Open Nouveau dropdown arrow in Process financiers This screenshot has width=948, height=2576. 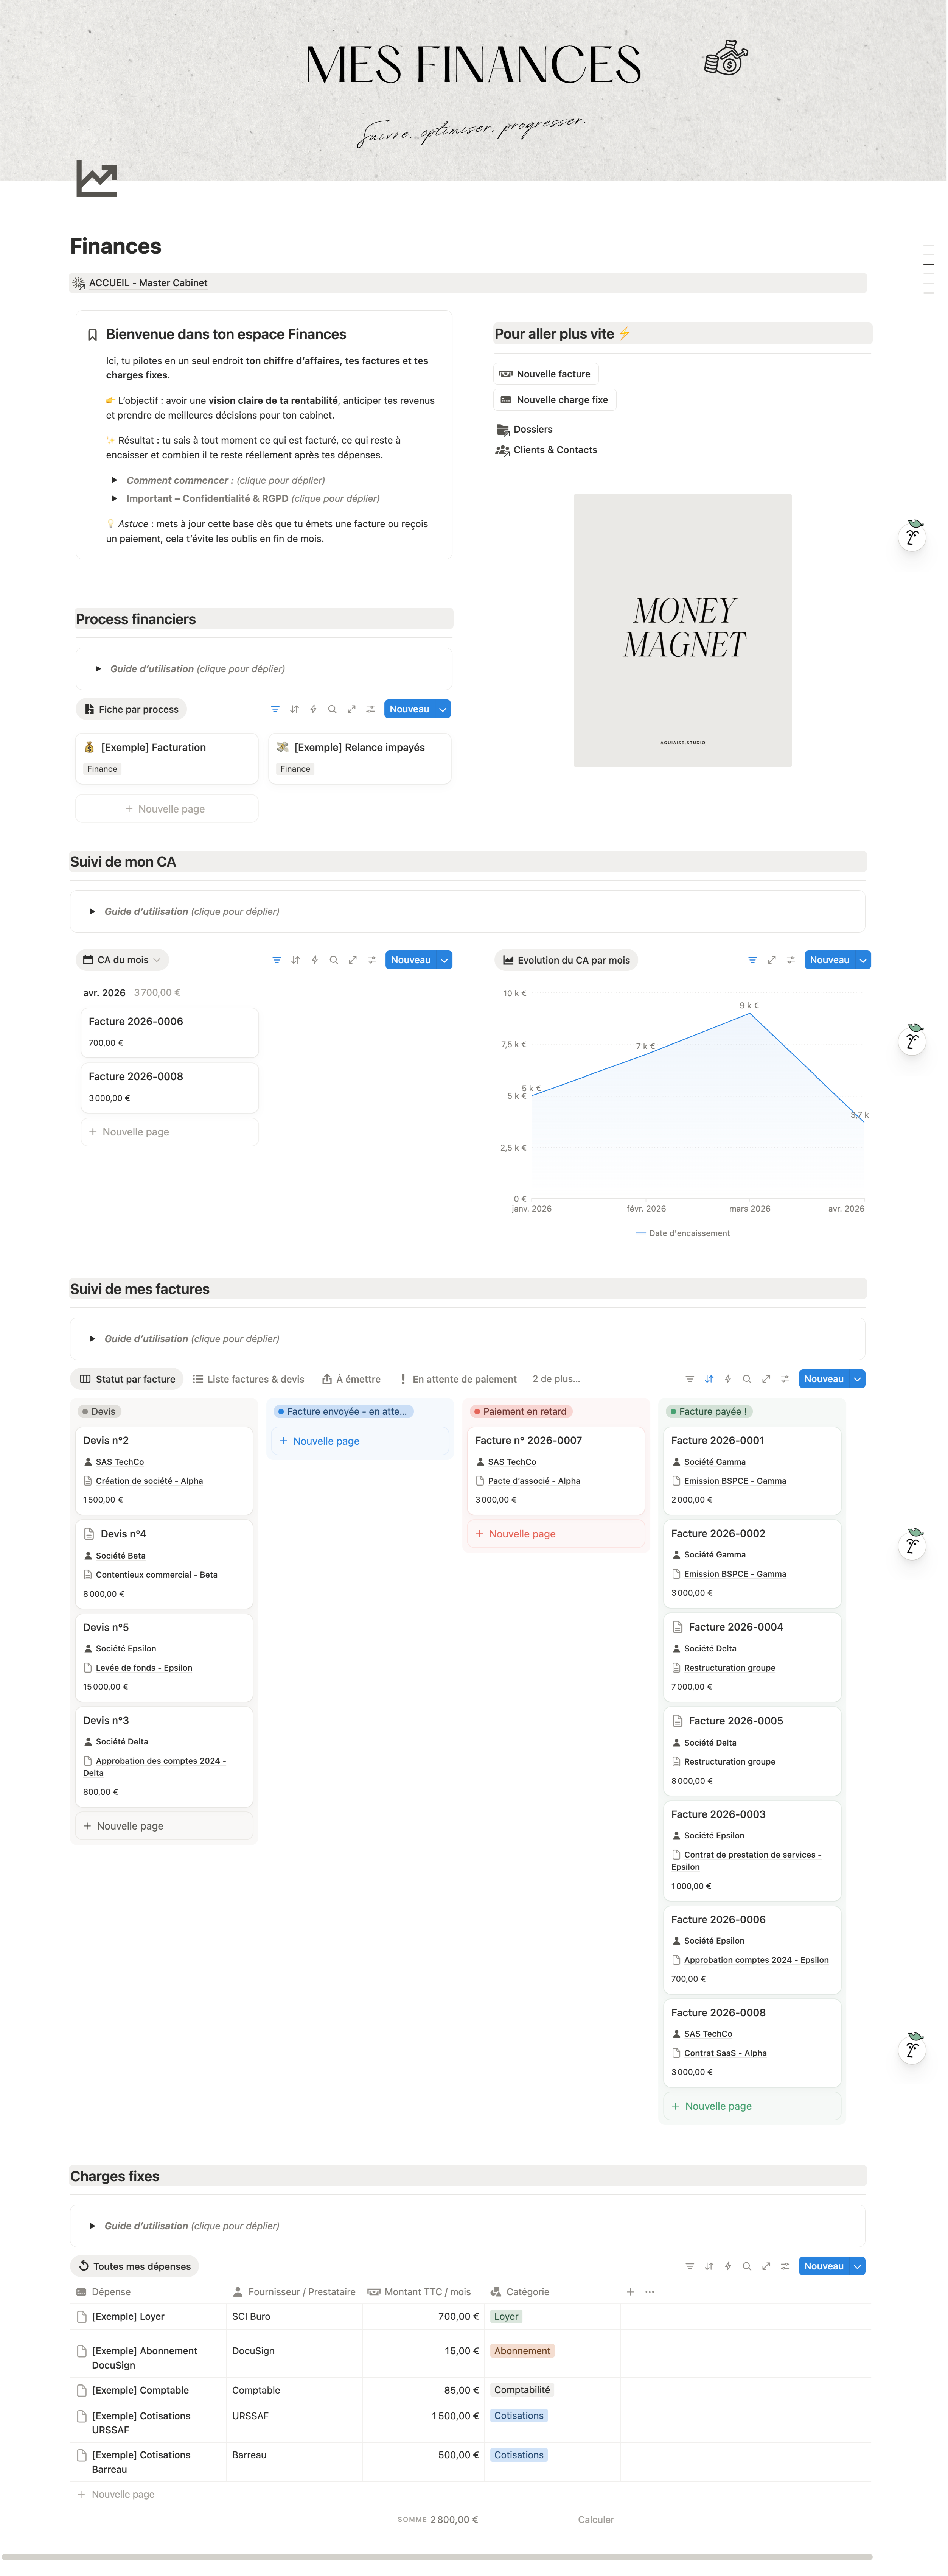click(x=443, y=709)
